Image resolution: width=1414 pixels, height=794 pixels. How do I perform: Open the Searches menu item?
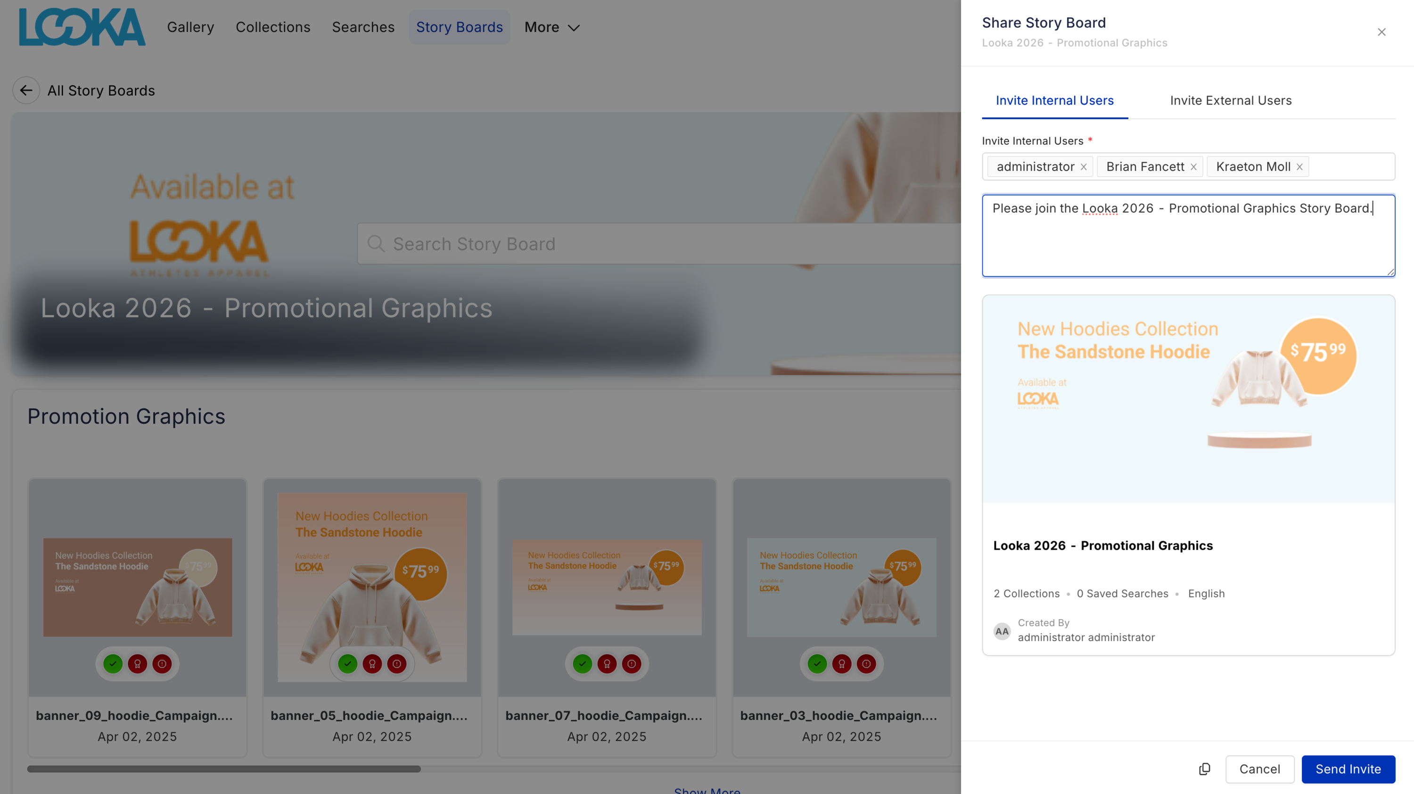click(363, 27)
